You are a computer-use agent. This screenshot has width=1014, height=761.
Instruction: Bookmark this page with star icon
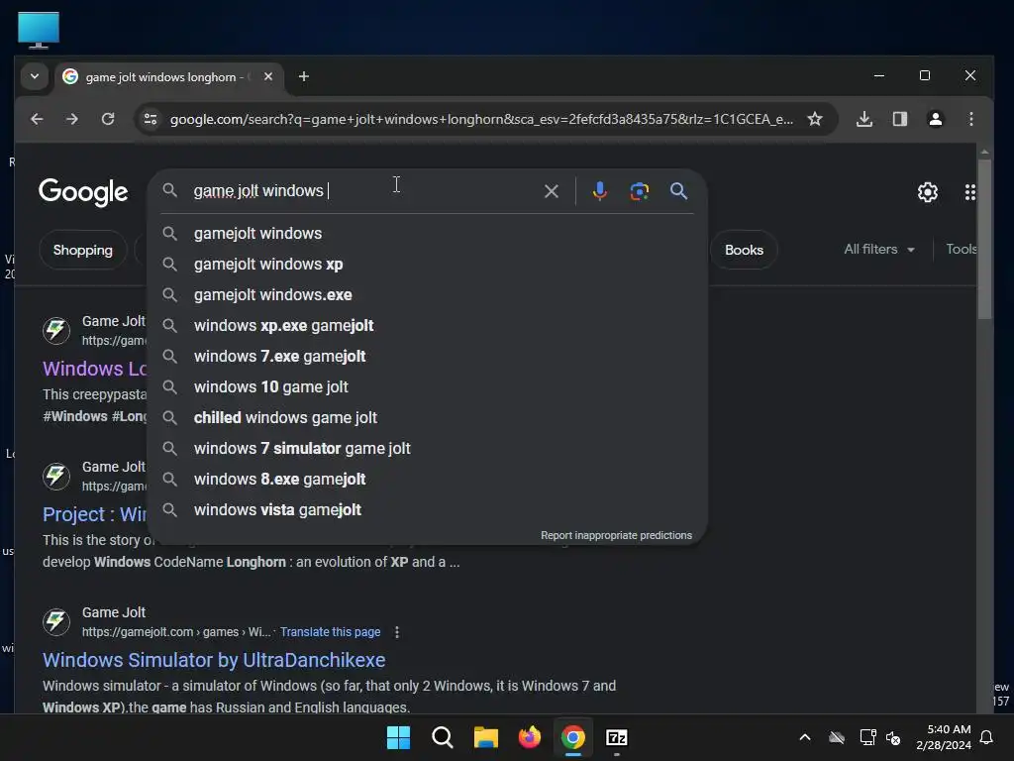tap(815, 119)
